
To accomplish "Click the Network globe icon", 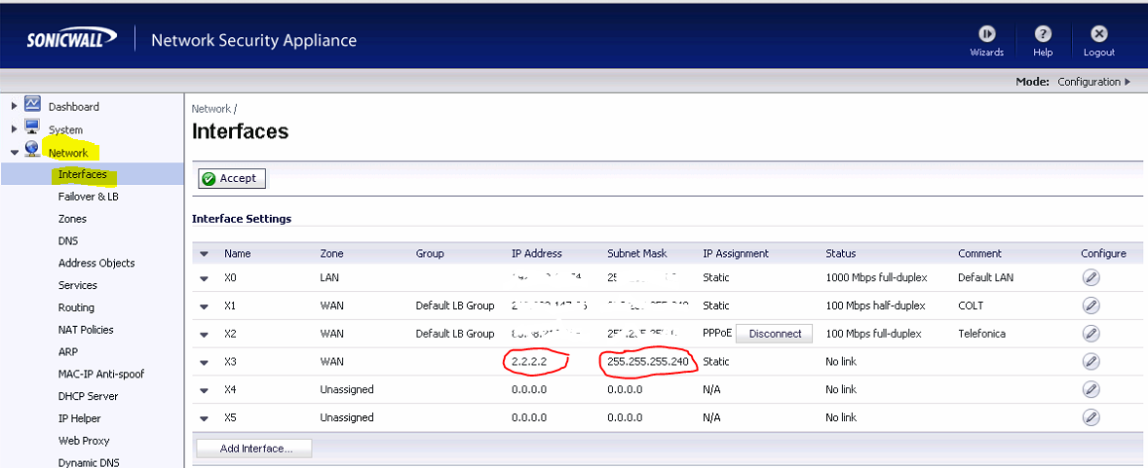I will [32, 149].
